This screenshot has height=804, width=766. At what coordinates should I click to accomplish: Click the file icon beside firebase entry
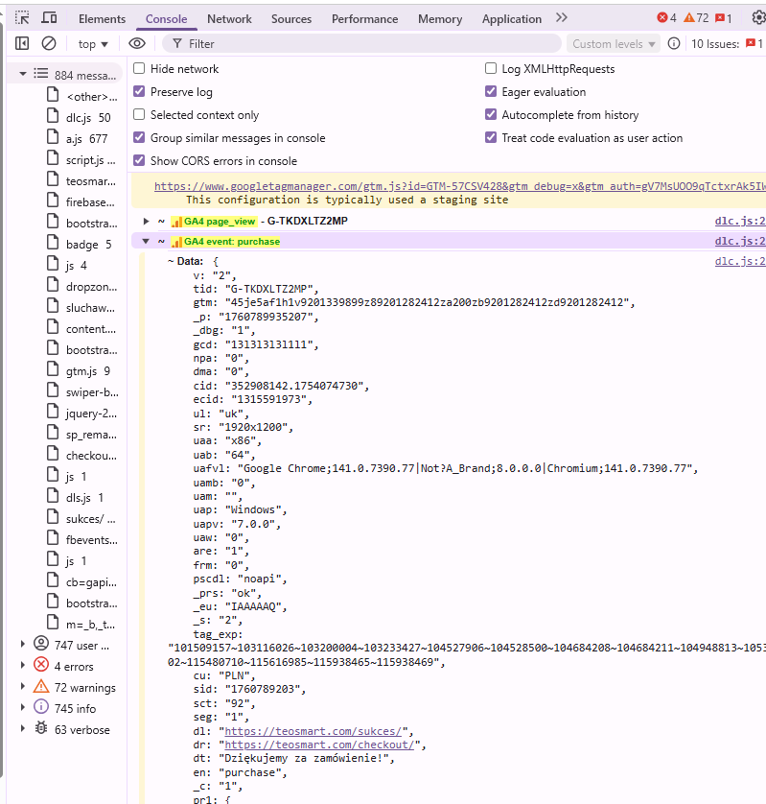[x=53, y=200]
